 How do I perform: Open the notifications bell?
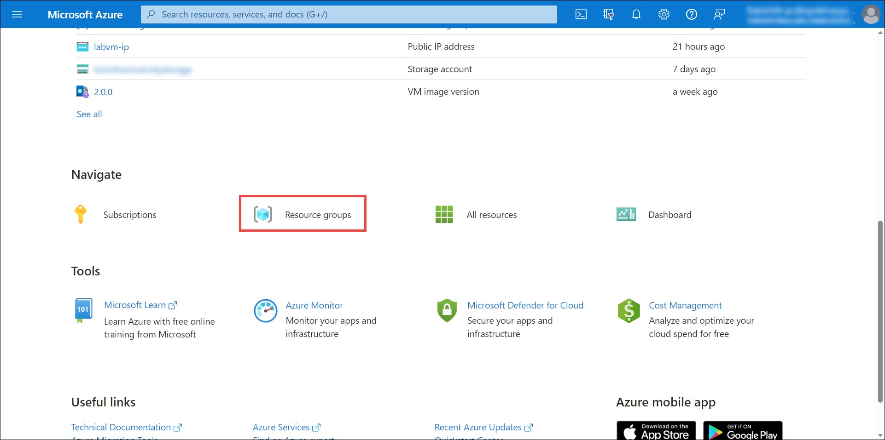point(636,14)
